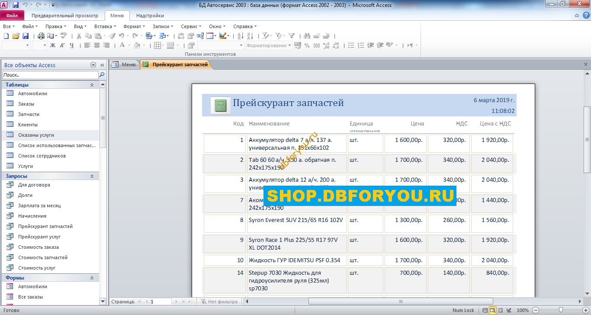Image resolution: width=591 pixels, height=315 pixels.
Task: Open the Формат menu dropdown
Action: 134,26
